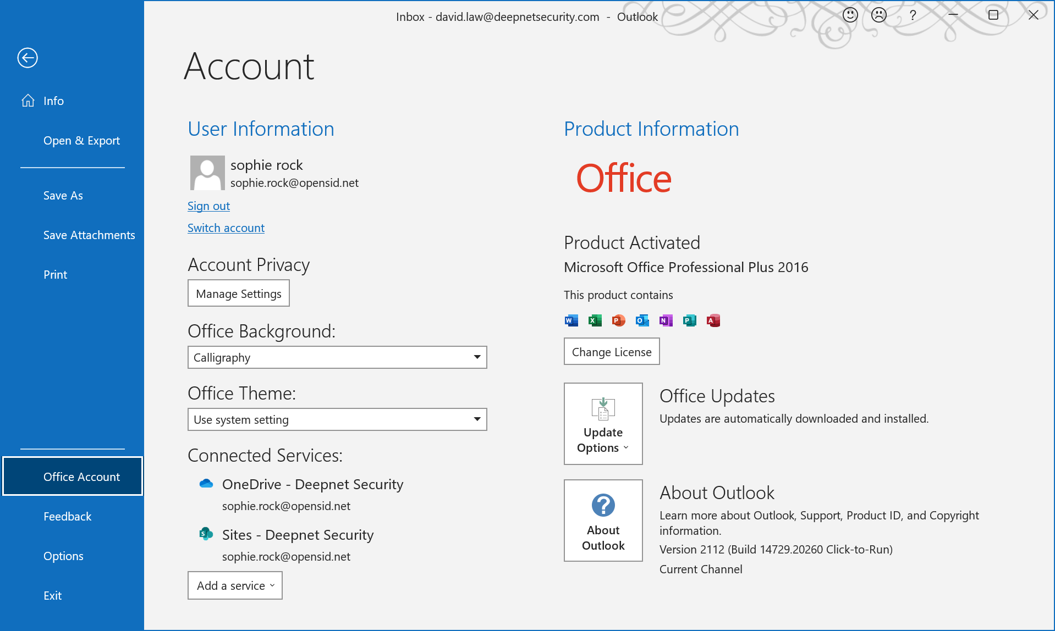1055x631 pixels.
Task: Open Options from the sidebar
Action: click(x=63, y=556)
